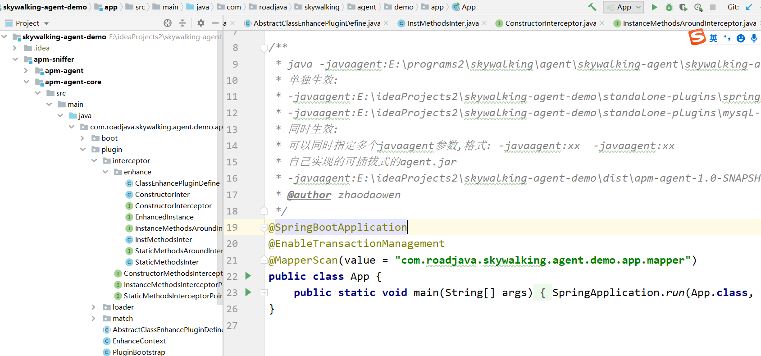The image size is (761, 356).
Task: Click the skywalking breadcrumb in navigation bar
Action: [x=317, y=7]
